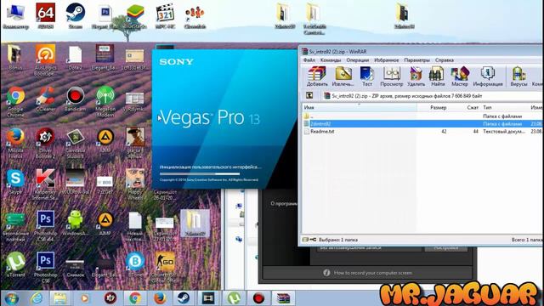Open Internet Explorer from the taskbar
Image resolution: width=544 pixels, height=306 pixels.
pos(37,298)
